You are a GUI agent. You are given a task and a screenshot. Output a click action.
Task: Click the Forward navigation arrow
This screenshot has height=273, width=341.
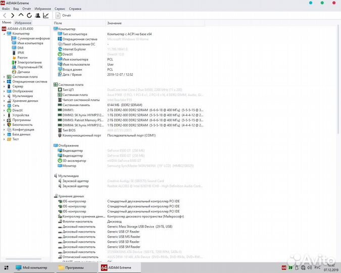point(13,15)
